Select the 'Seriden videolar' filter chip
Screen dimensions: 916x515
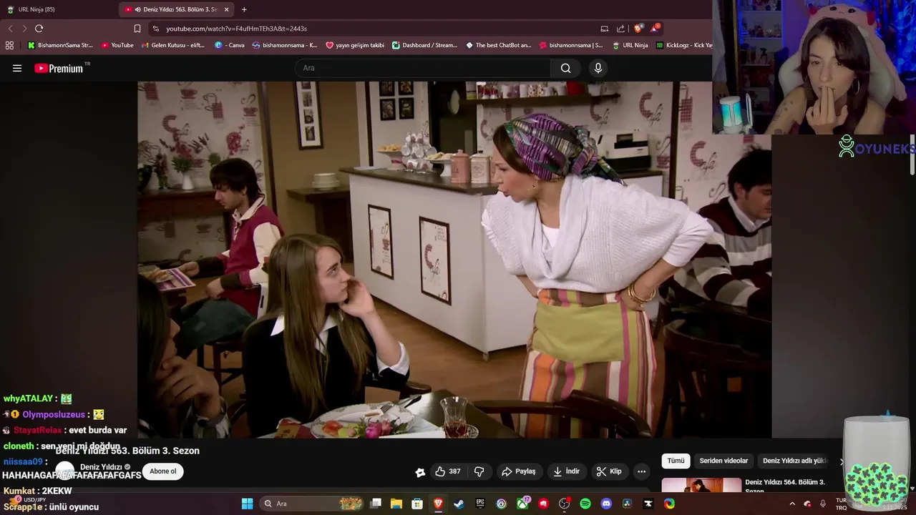(723, 461)
